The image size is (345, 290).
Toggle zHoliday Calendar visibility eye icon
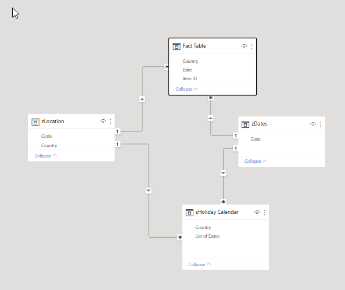[x=257, y=213]
